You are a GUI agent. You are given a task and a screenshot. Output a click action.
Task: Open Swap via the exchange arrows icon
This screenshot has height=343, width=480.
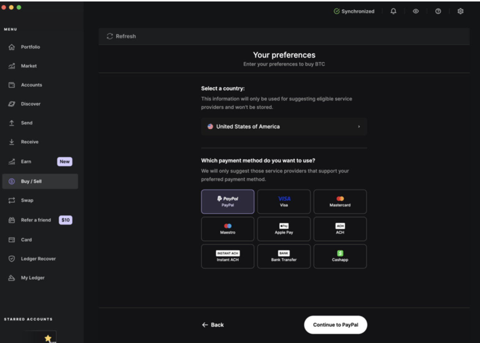(12, 200)
